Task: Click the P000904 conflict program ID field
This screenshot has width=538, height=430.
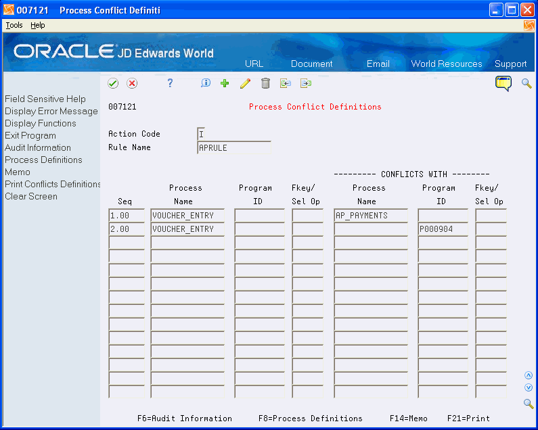Action: pos(443,229)
